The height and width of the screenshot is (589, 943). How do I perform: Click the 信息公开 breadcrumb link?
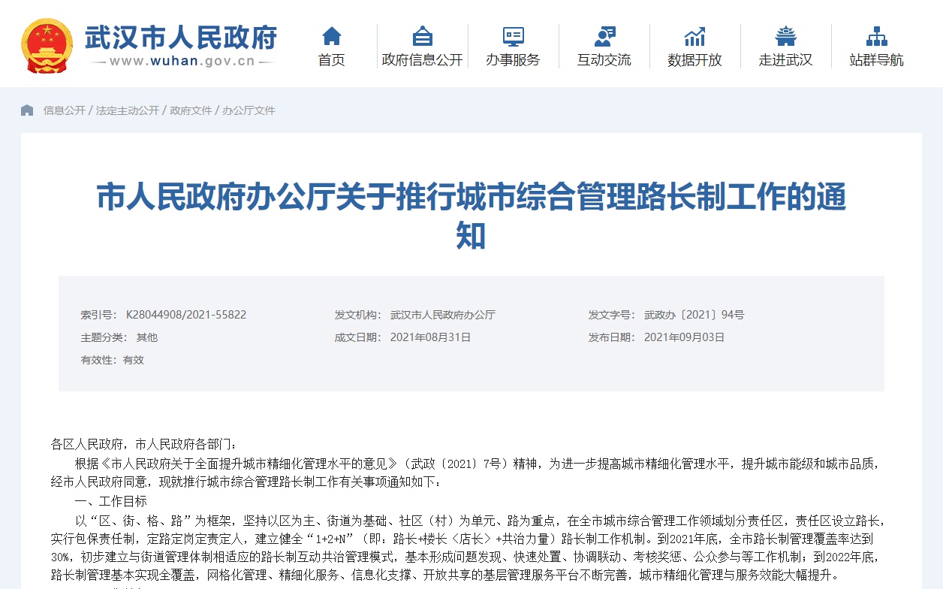click(64, 110)
